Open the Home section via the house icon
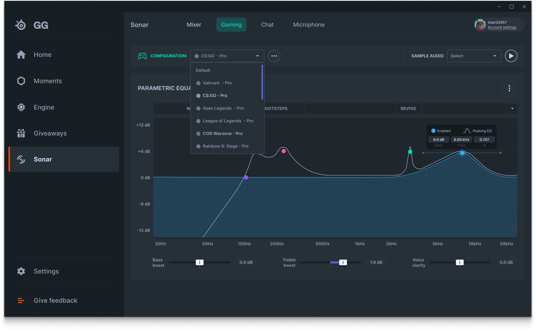536x332 pixels. coord(21,55)
